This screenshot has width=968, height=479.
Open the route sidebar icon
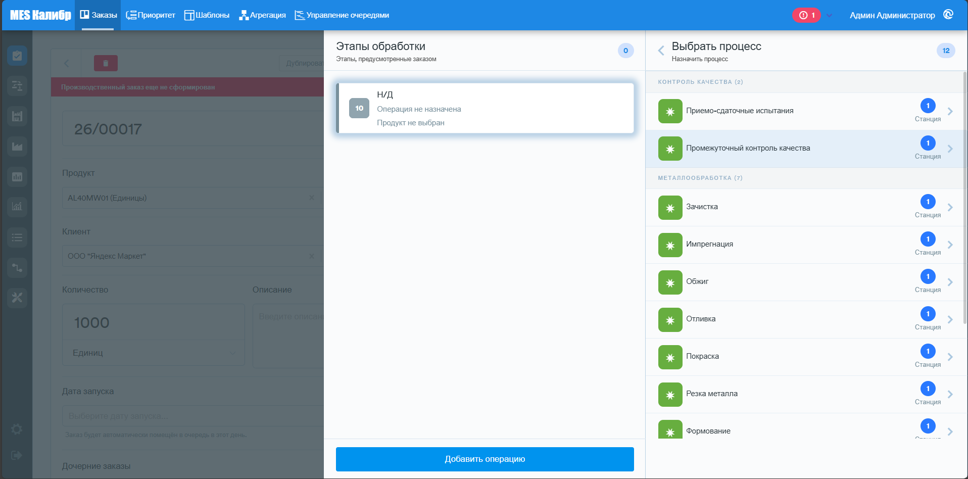point(17,267)
